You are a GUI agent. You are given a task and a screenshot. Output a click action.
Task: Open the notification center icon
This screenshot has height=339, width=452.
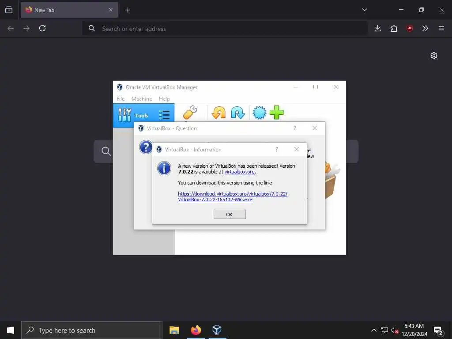coord(438,330)
